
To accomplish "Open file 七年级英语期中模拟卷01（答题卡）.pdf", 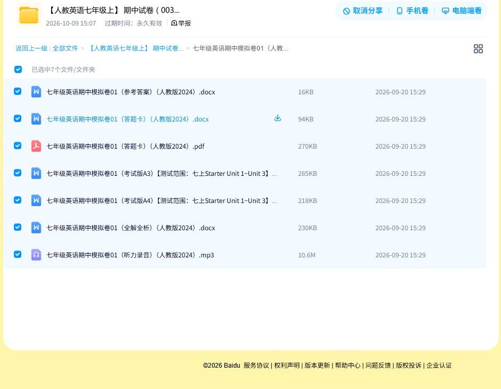I will pyautogui.click(x=126, y=146).
